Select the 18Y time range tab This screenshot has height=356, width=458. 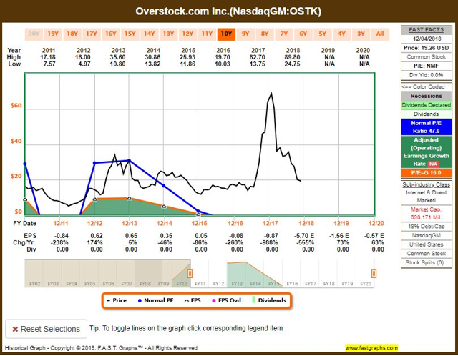[x=72, y=34]
